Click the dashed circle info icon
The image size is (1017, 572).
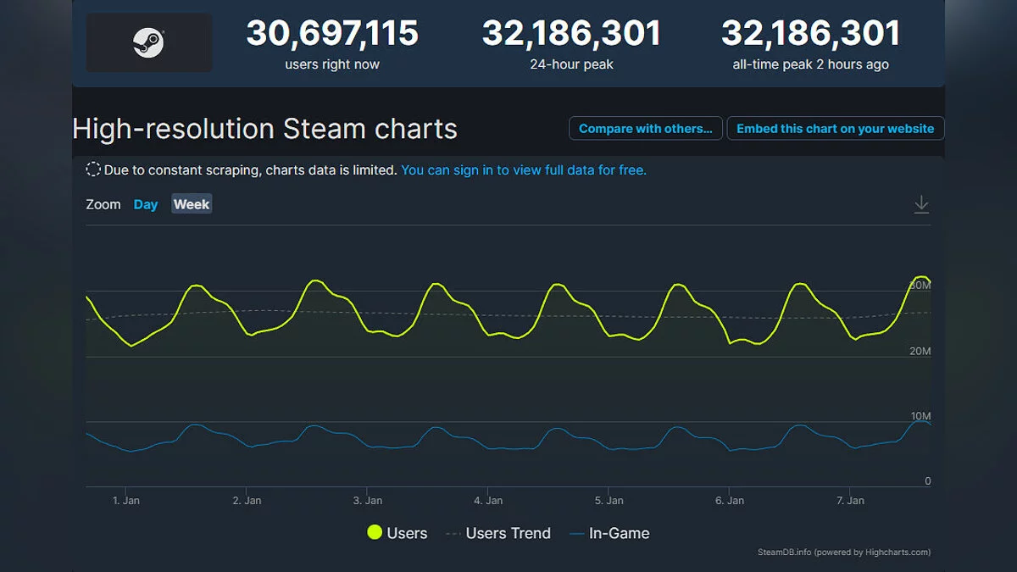(x=93, y=169)
